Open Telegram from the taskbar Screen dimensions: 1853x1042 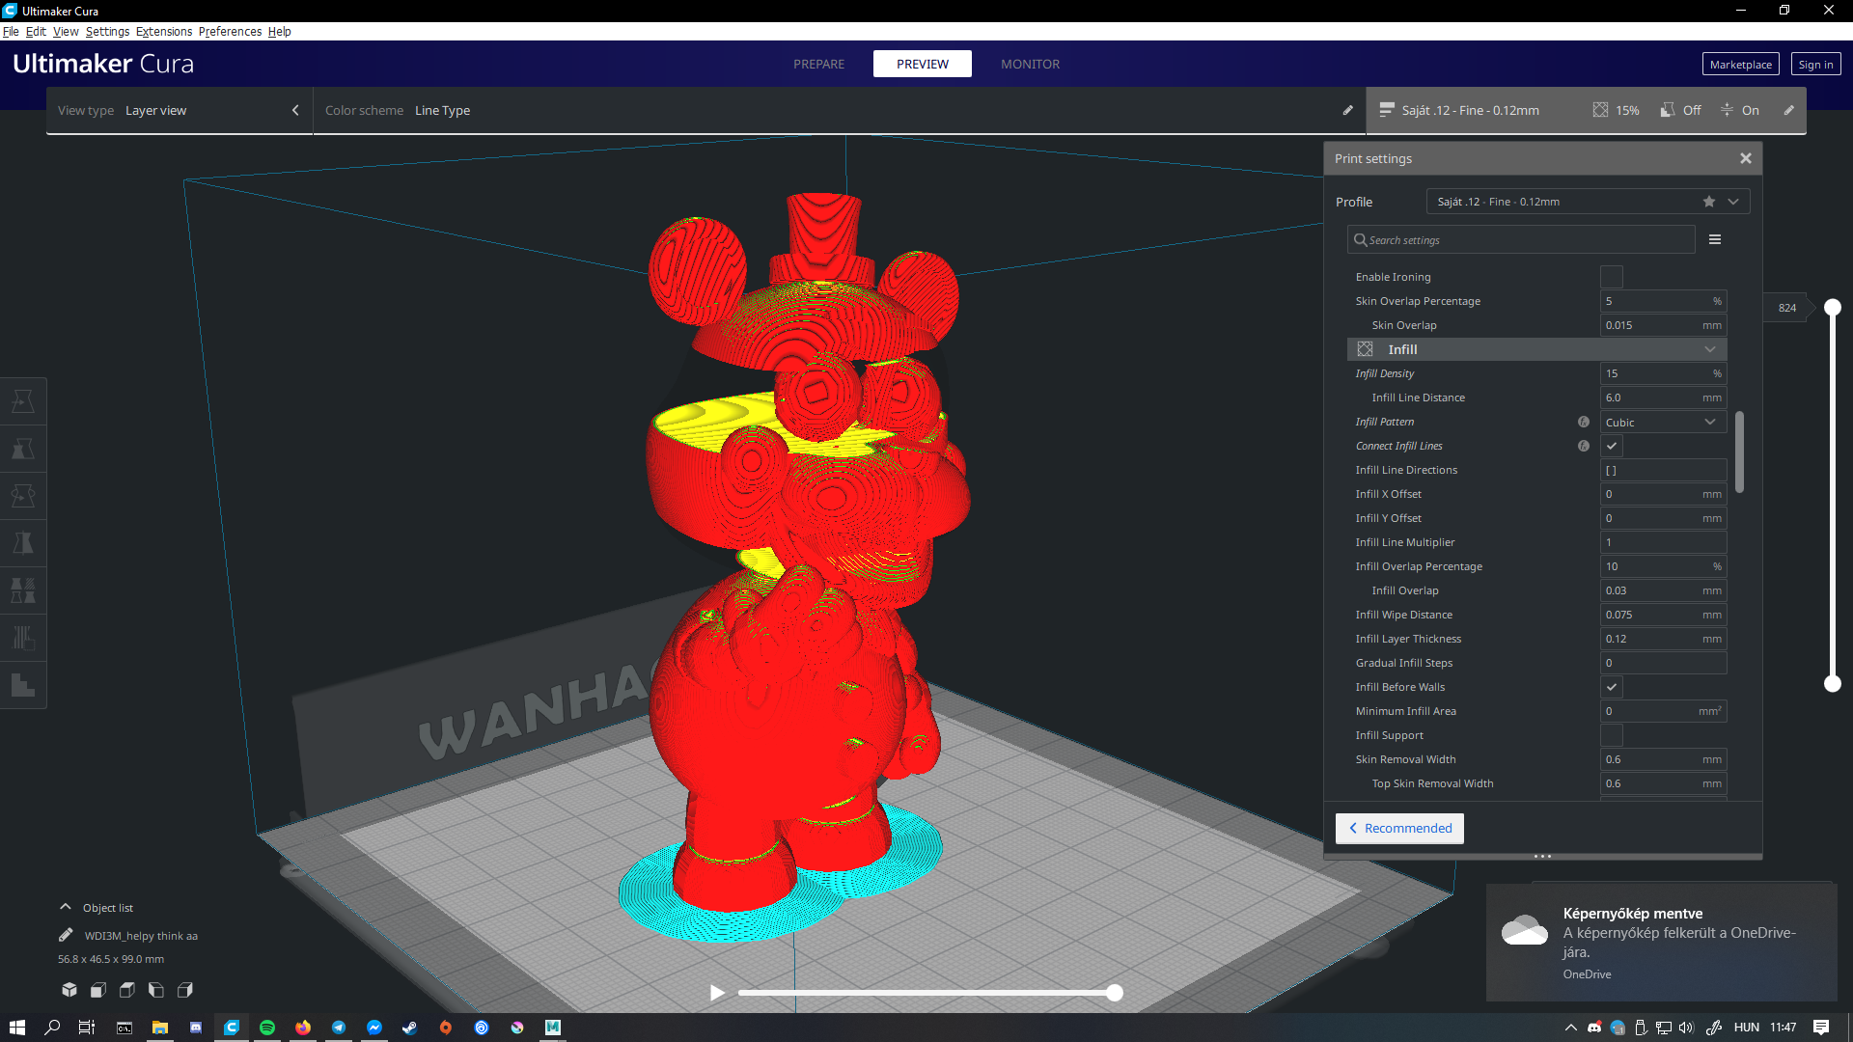click(339, 1028)
